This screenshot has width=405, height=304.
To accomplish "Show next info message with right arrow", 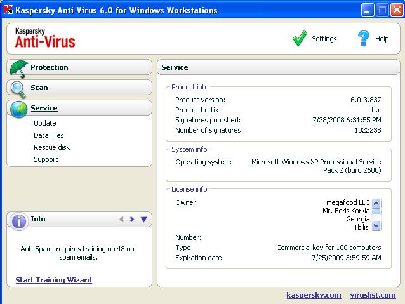I will coord(132,220).
